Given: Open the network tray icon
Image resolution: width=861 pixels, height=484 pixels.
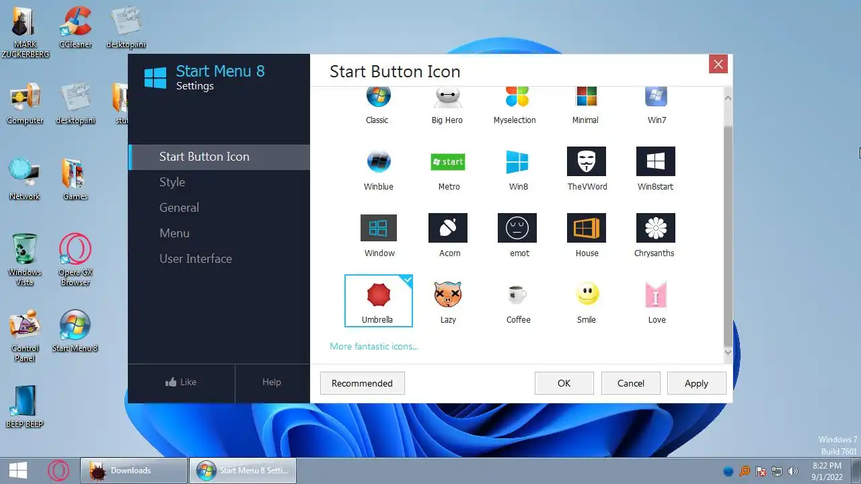Looking at the screenshot, I should pyautogui.click(x=777, y=471).
